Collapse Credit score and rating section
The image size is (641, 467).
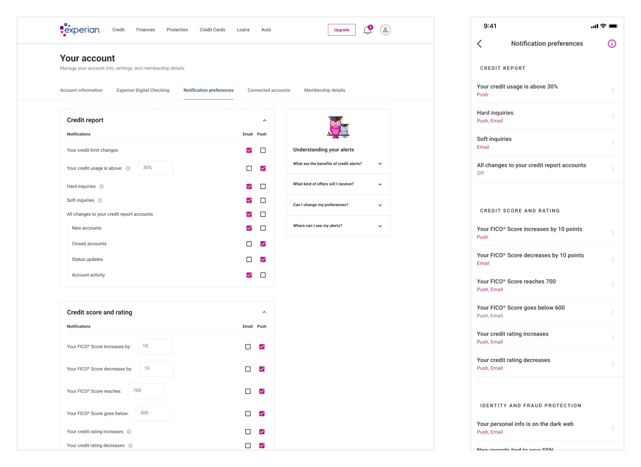click(264, 312)
